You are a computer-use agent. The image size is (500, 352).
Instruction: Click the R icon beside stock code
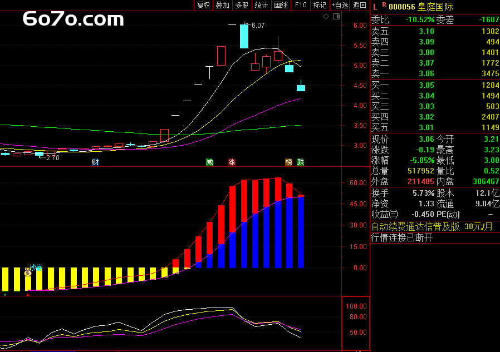pos(384,5)
